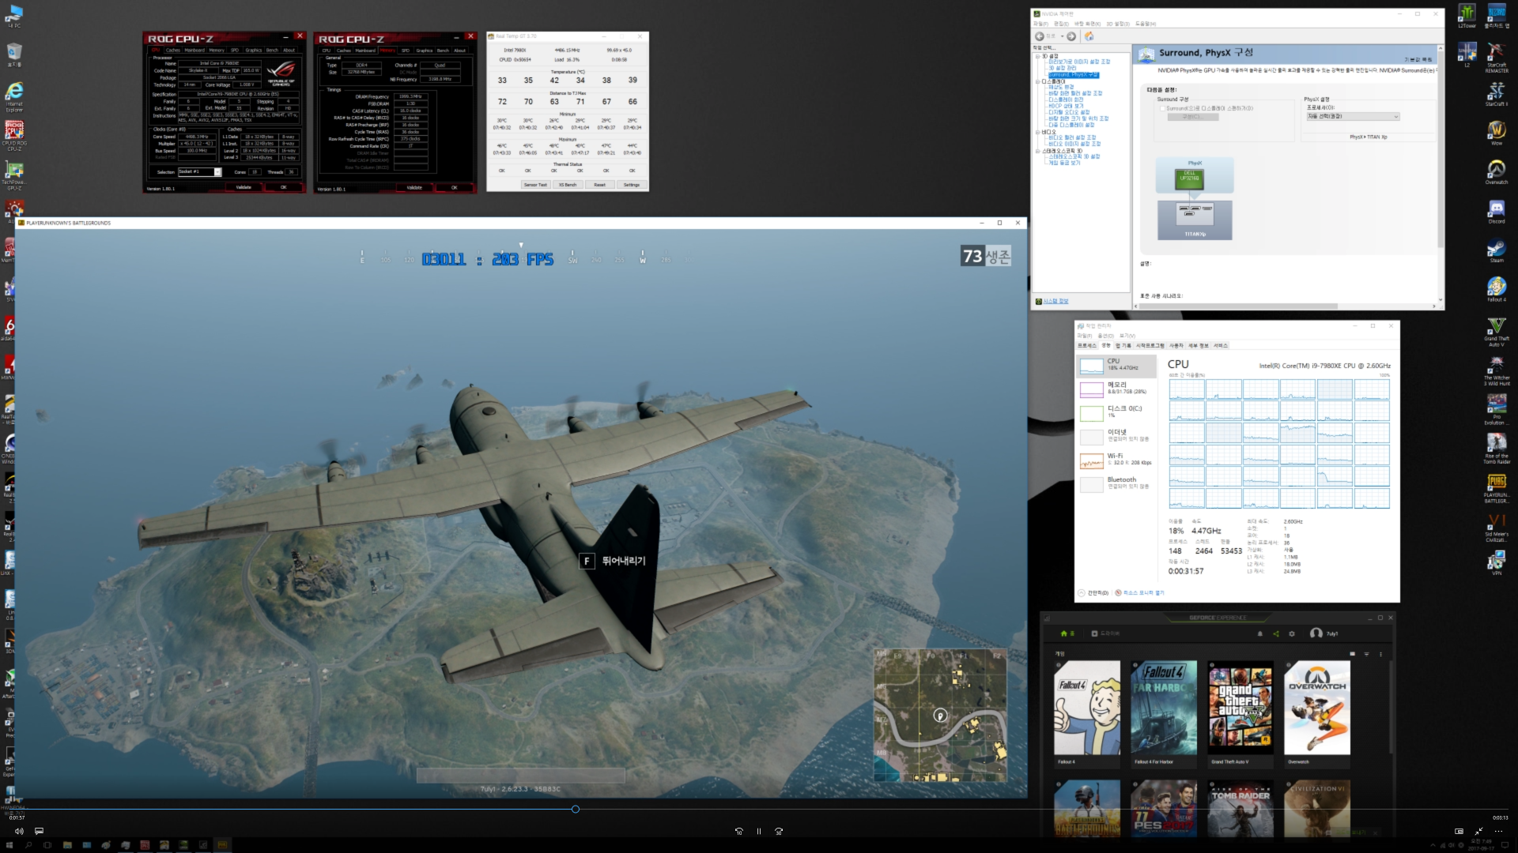Open the Sid Meier's Civilization VI shortcut

click(1496, 528)
